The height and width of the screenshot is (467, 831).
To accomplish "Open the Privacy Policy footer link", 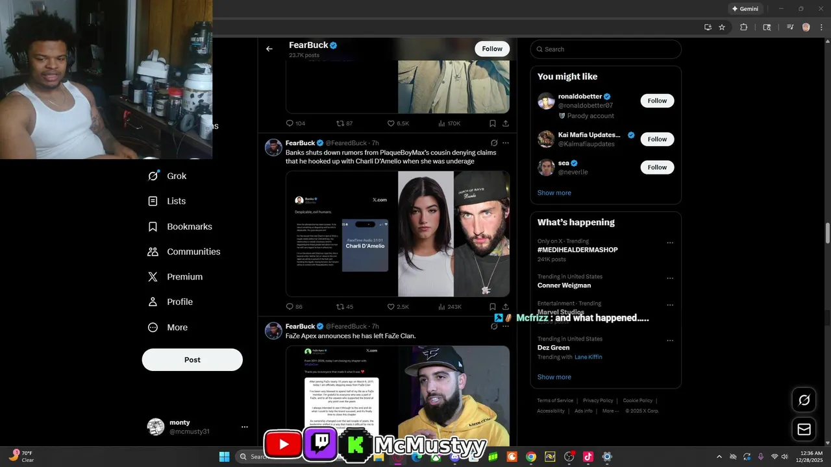I will pos(598,401).
